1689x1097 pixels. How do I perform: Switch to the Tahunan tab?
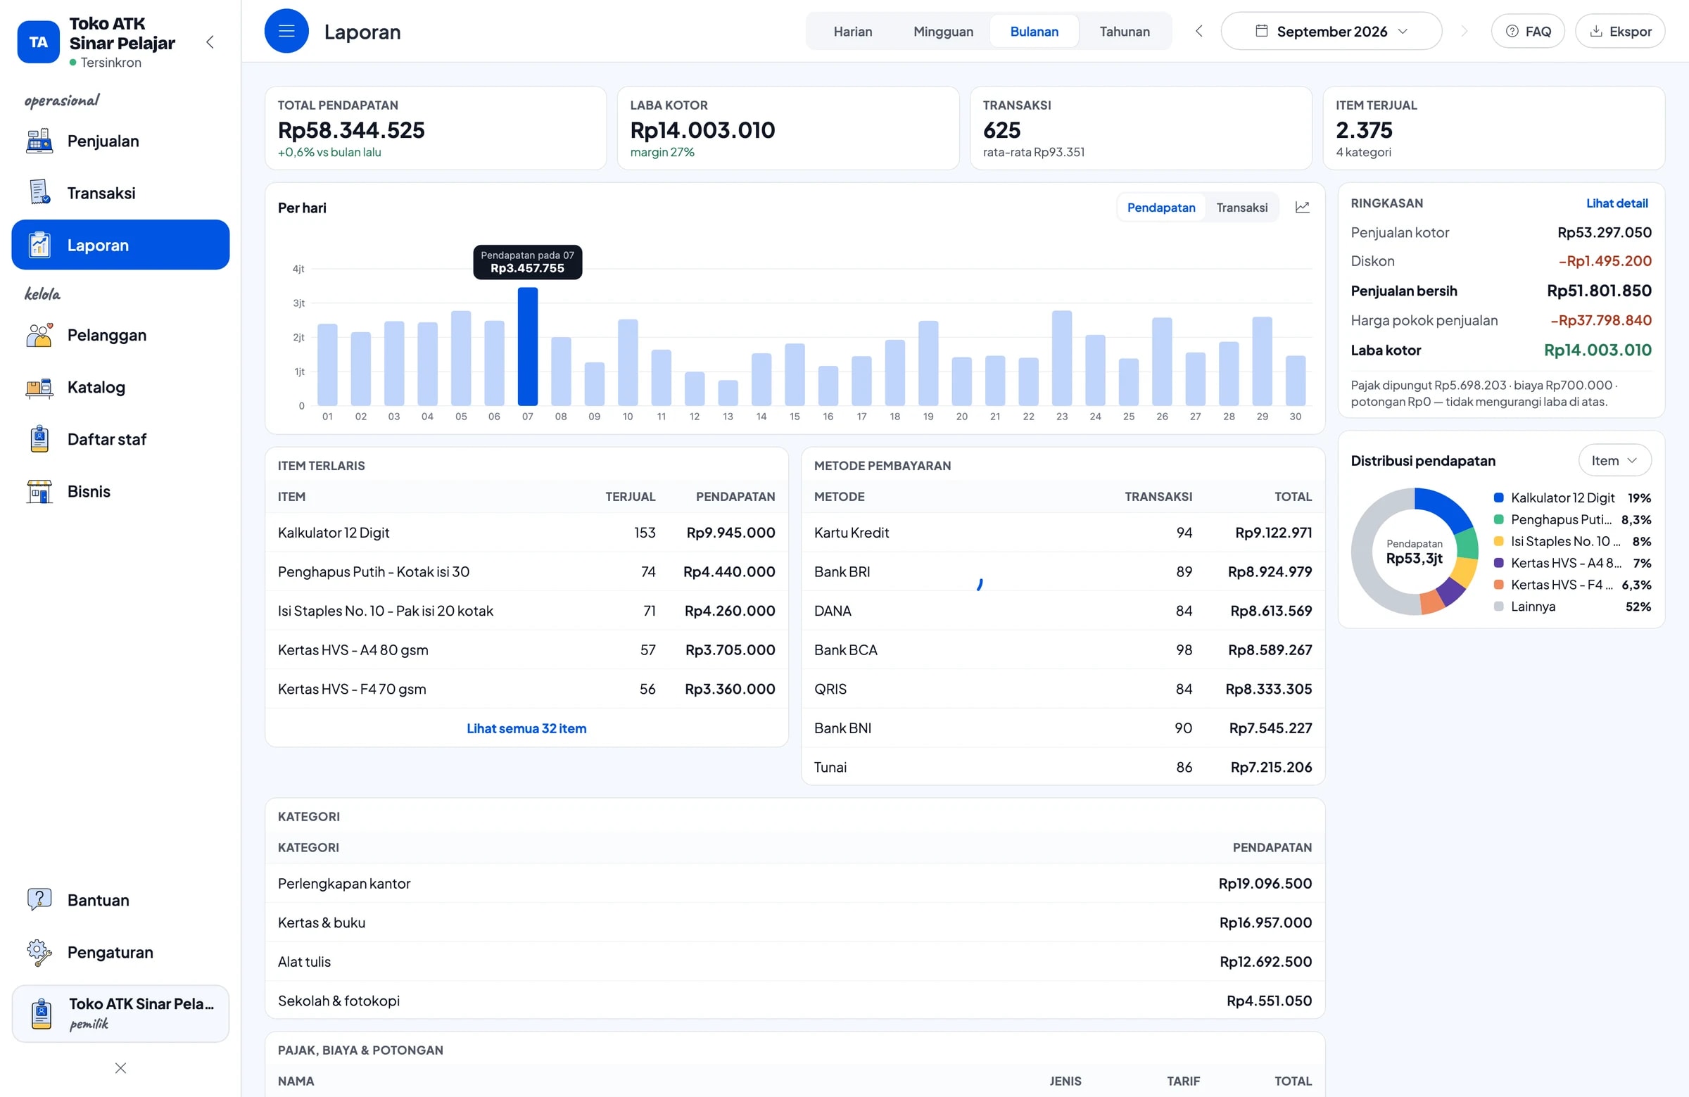pyautogui.click(x=1124, y=31)
